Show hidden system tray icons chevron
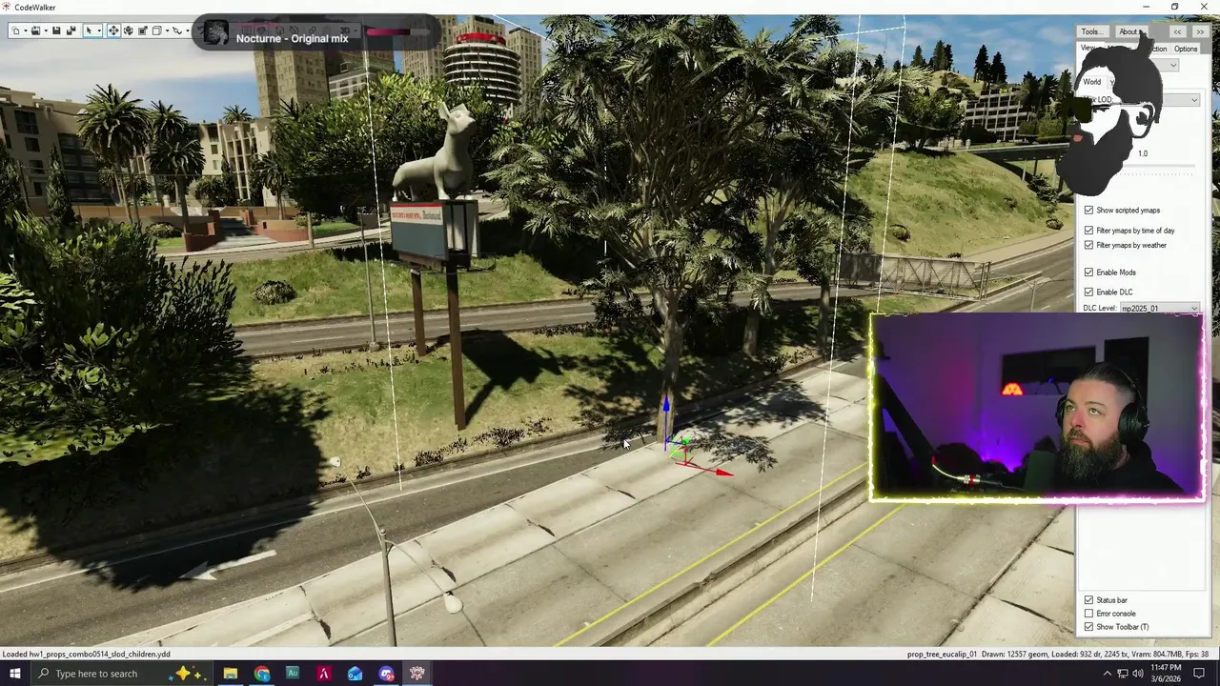The width and height of the screenshot is (1220, 686). [1108, 674]
